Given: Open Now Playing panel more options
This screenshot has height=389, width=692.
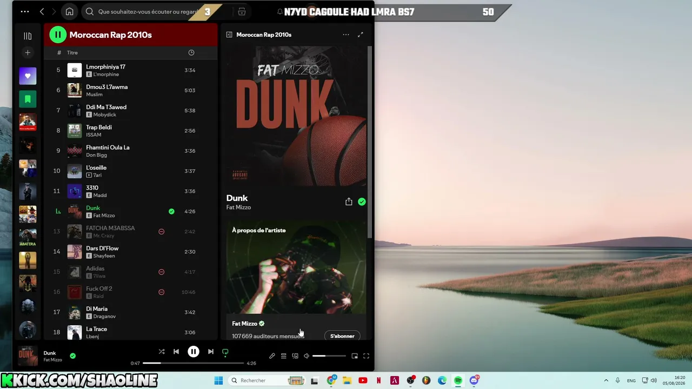Looking at the screenshot, I should coord(345,35).
